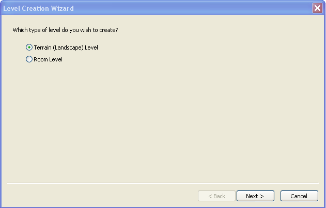
Task: Switch level type to Room Level
Action: pos(29,59)
